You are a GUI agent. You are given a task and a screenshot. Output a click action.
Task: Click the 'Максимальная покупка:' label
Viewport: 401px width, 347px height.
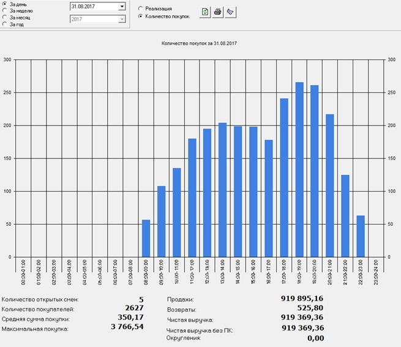click(35, 329)
